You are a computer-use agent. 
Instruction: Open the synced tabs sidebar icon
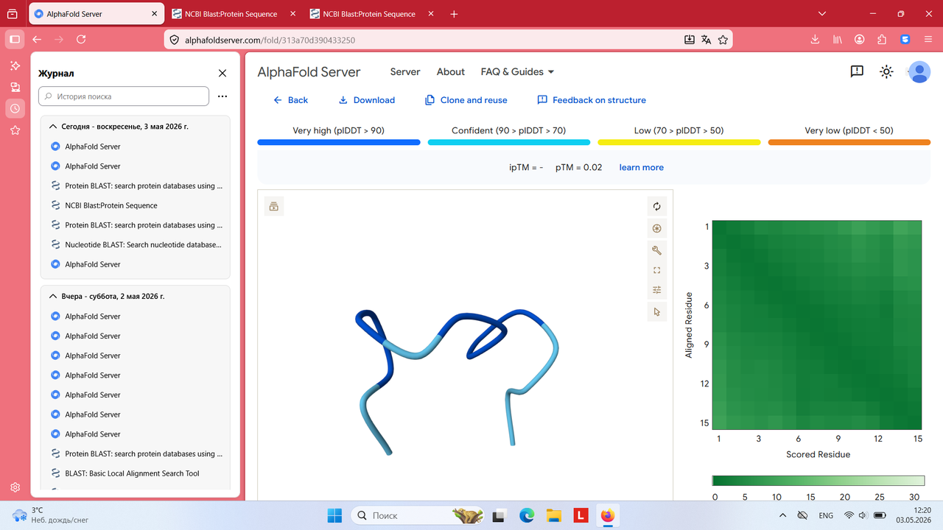click(15, 87)
